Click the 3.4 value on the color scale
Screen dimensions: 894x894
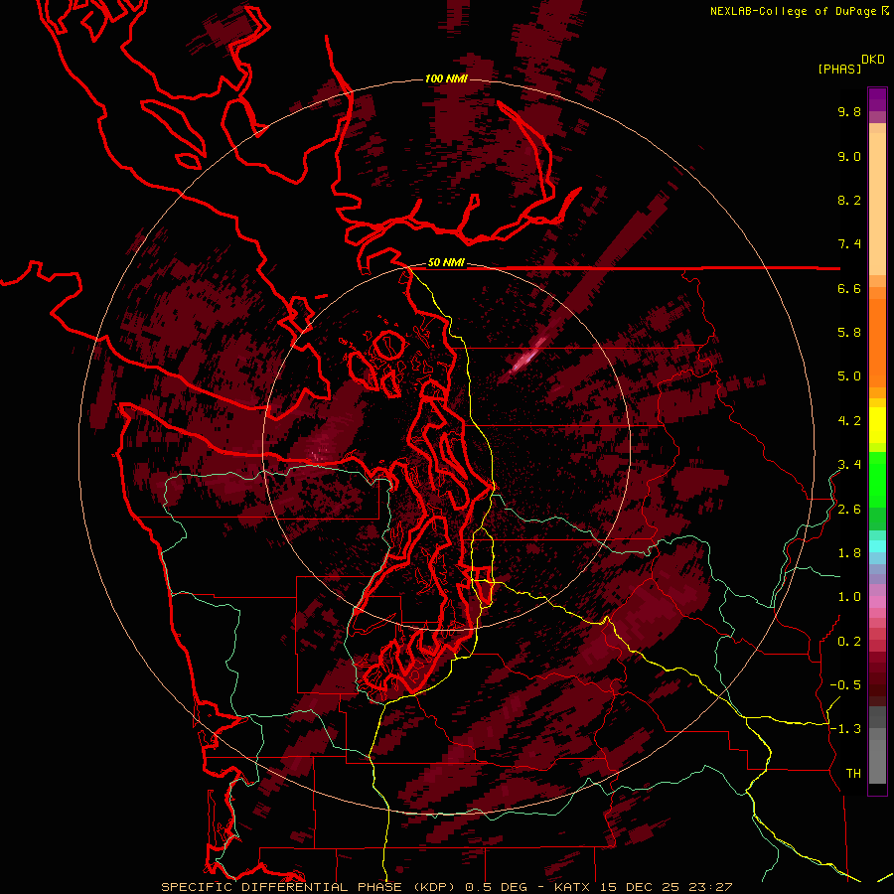coord(849,465)
